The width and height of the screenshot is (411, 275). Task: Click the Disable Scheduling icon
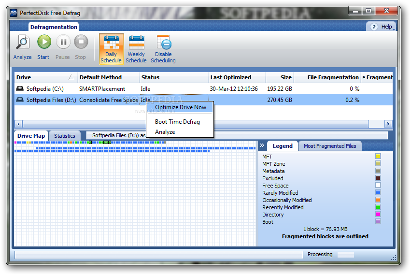point(164,42)
